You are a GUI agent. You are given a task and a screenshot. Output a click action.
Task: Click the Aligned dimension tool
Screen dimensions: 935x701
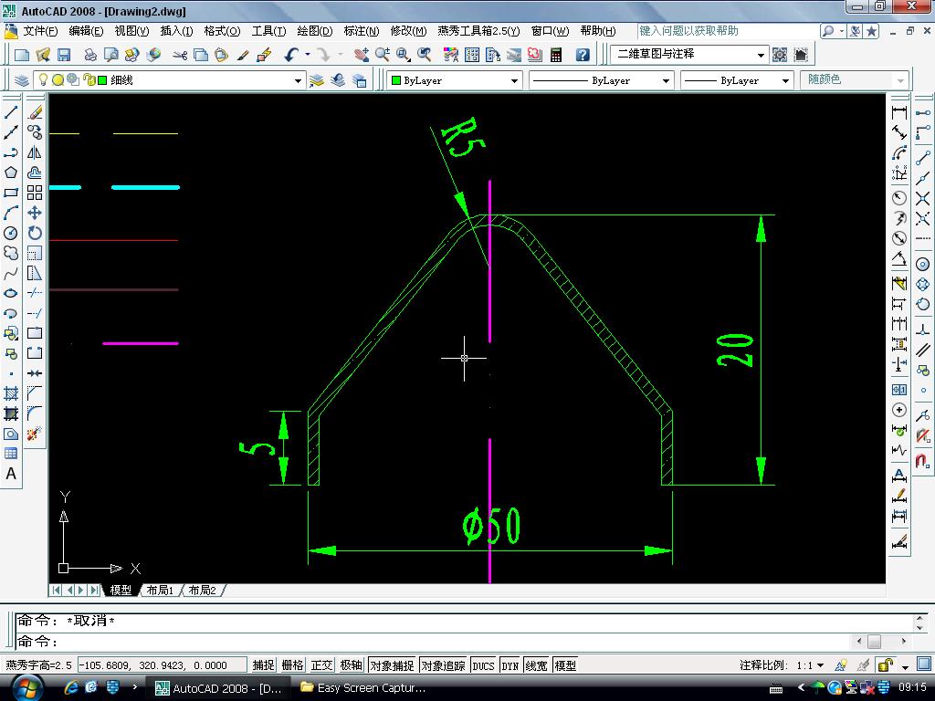coord(899,132)
